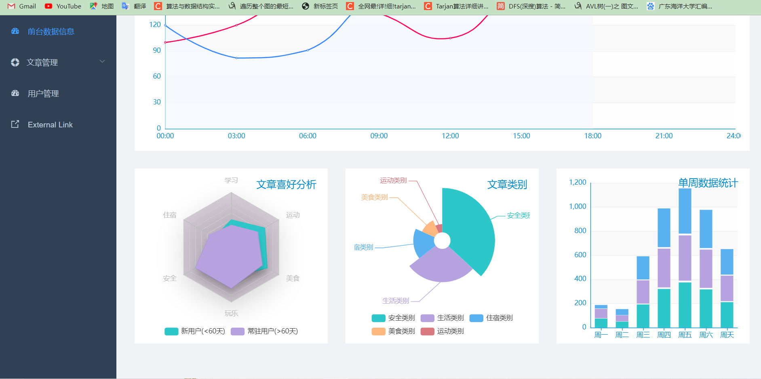Click the 安全 radar axis label
Screen dimensions: 761x379
170,278
